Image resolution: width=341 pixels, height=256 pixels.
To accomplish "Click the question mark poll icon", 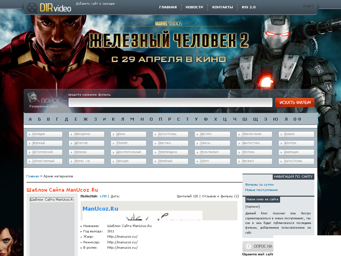I will [248, 246].
